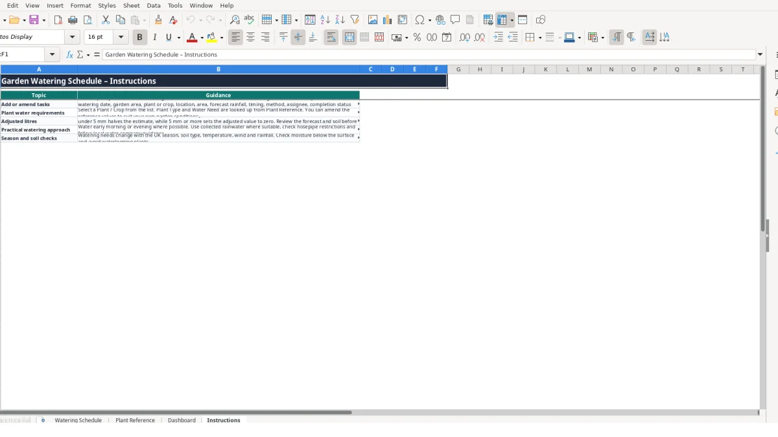Insert a pivot table
This screenshot has width=778, height=437.
pyautogui.click(x=403, y=20)
